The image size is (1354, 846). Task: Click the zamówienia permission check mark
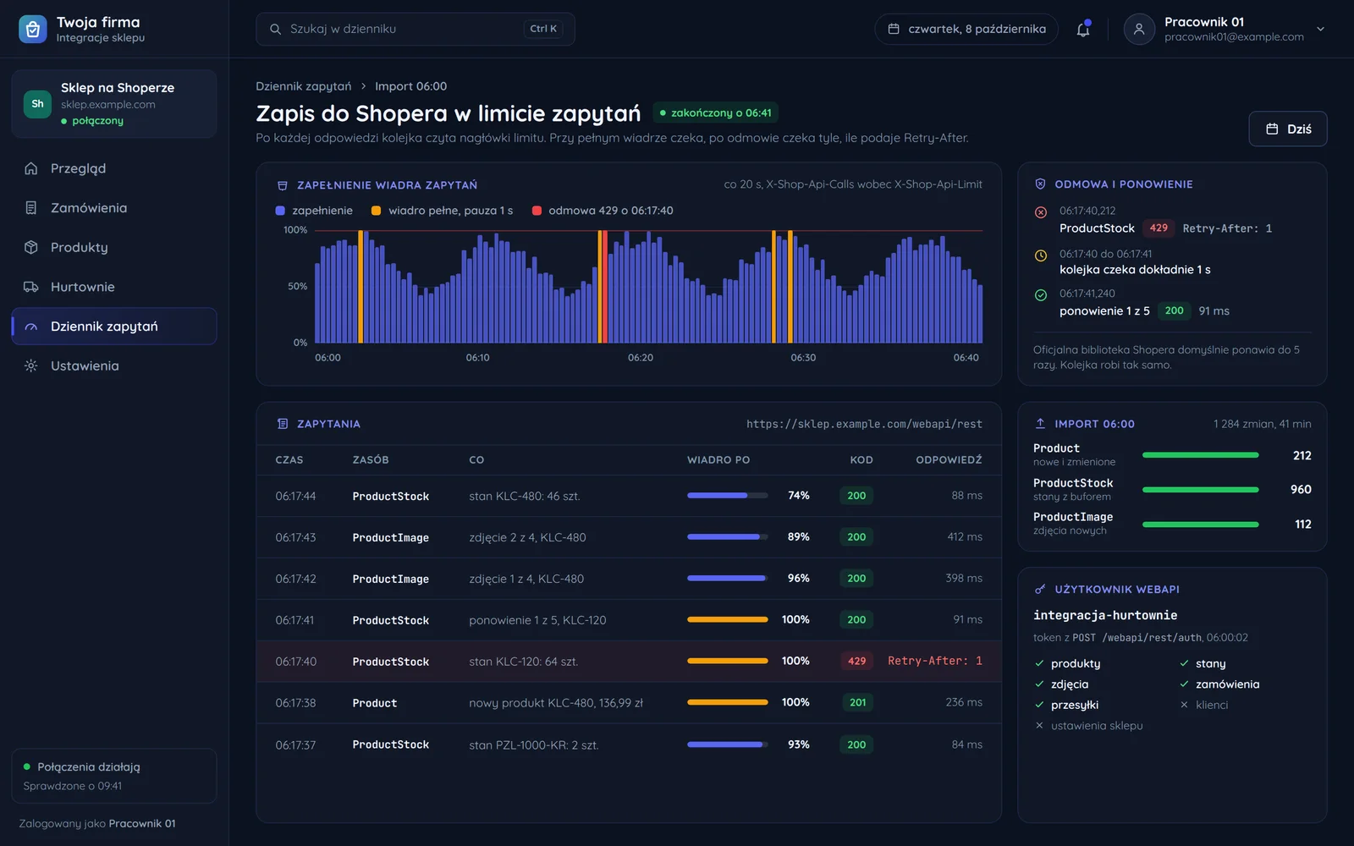click(1184, 684)
